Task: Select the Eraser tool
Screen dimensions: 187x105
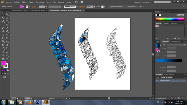Action: [7, 31]
